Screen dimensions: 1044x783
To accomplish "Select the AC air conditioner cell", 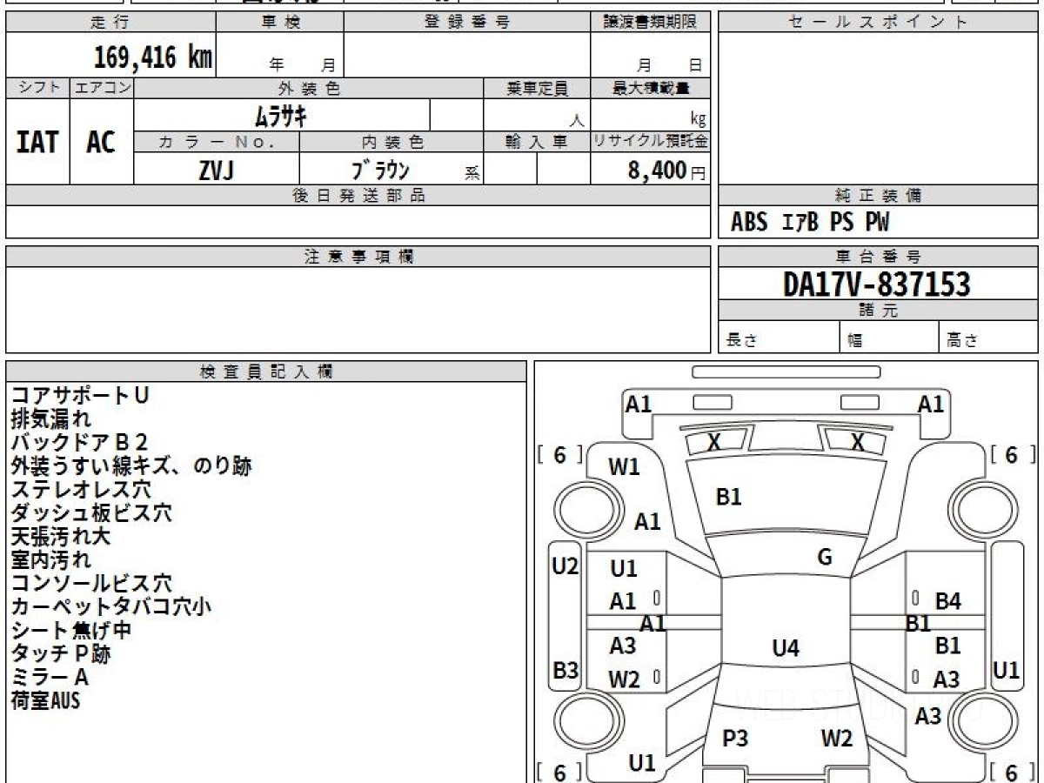I will click(101, 143).
